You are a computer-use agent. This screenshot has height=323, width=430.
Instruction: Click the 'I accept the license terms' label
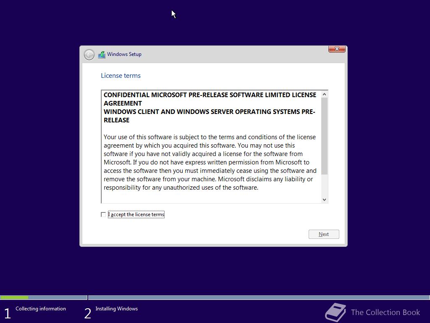click(x=136, y=214)
